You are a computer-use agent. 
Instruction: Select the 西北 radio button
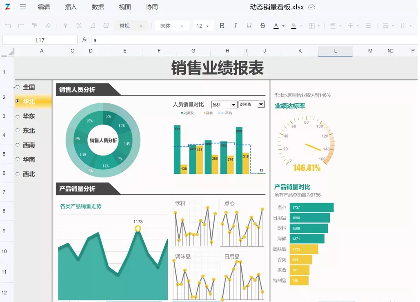(x=18, y=174)
